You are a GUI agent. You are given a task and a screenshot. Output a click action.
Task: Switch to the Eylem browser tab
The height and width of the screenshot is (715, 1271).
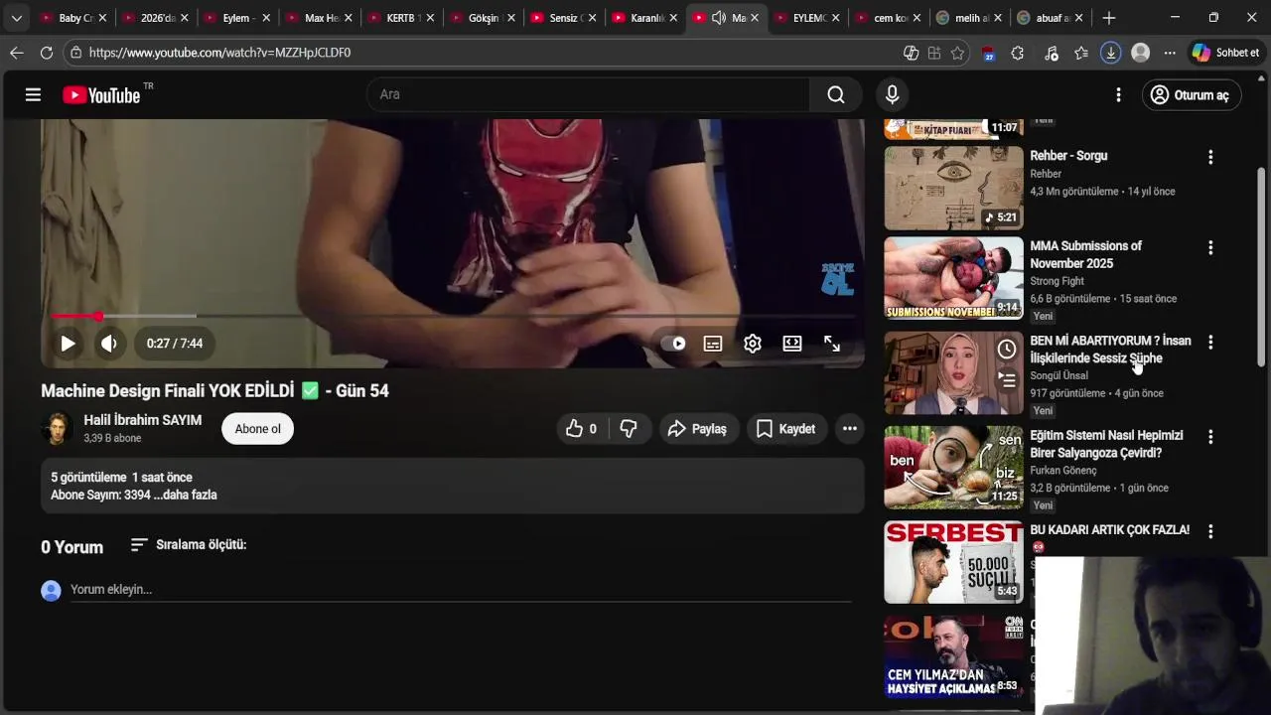click(235, 18)
